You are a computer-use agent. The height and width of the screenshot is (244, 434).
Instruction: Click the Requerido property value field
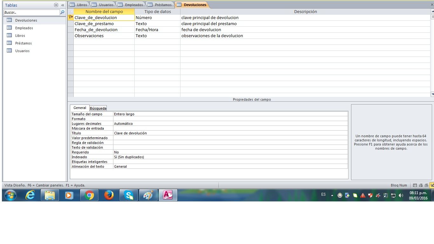[x=230, y=152]
